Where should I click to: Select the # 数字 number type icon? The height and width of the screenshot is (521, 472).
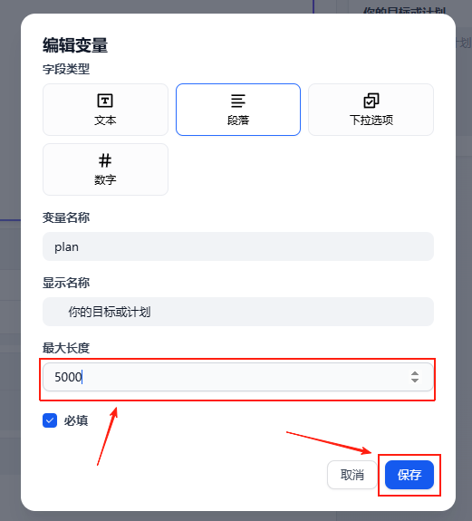pos(105,160)
